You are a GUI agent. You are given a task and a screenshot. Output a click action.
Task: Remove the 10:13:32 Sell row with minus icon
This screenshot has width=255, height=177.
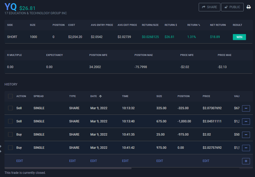(246, 108)
